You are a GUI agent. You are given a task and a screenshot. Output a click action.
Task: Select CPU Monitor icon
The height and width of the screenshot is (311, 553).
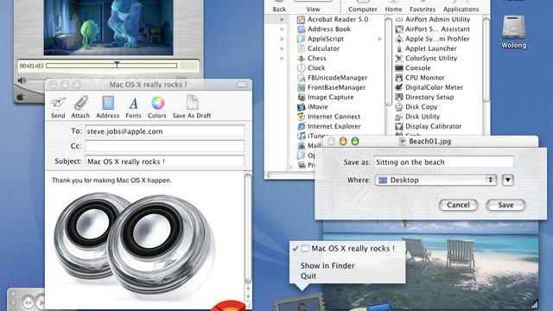(x=399, y=78)
